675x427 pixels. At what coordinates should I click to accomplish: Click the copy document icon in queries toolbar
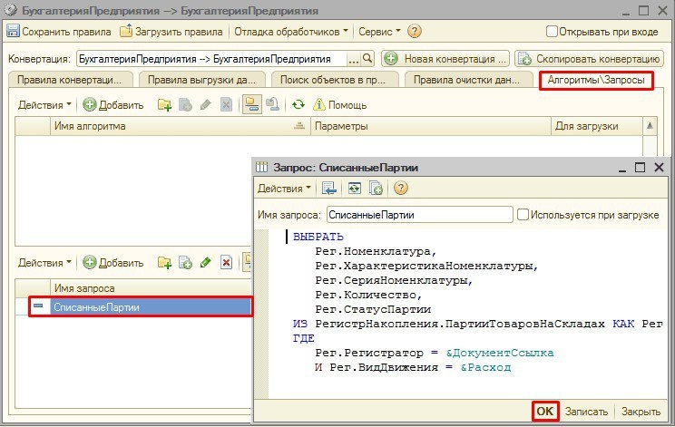click(185, 263)
